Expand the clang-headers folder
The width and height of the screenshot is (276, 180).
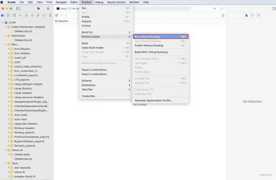point(9,93)
